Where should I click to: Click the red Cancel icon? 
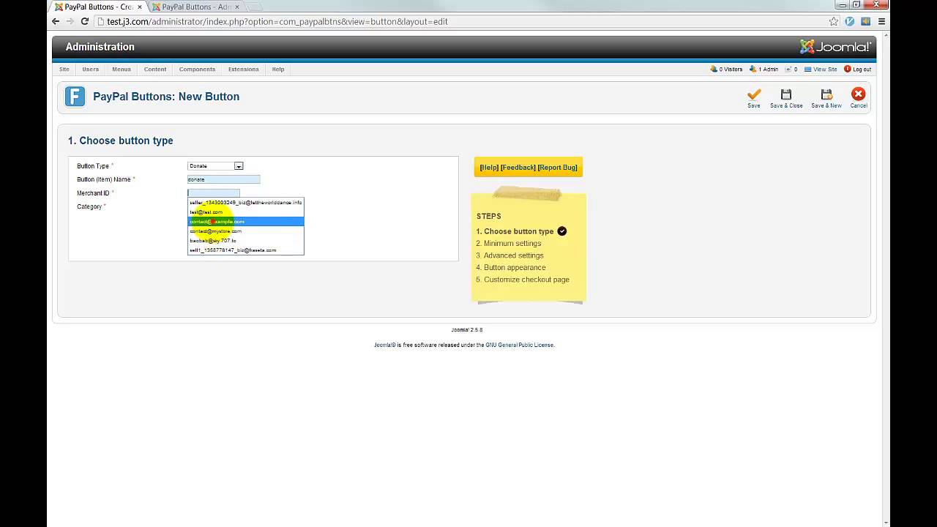[858, 94]
